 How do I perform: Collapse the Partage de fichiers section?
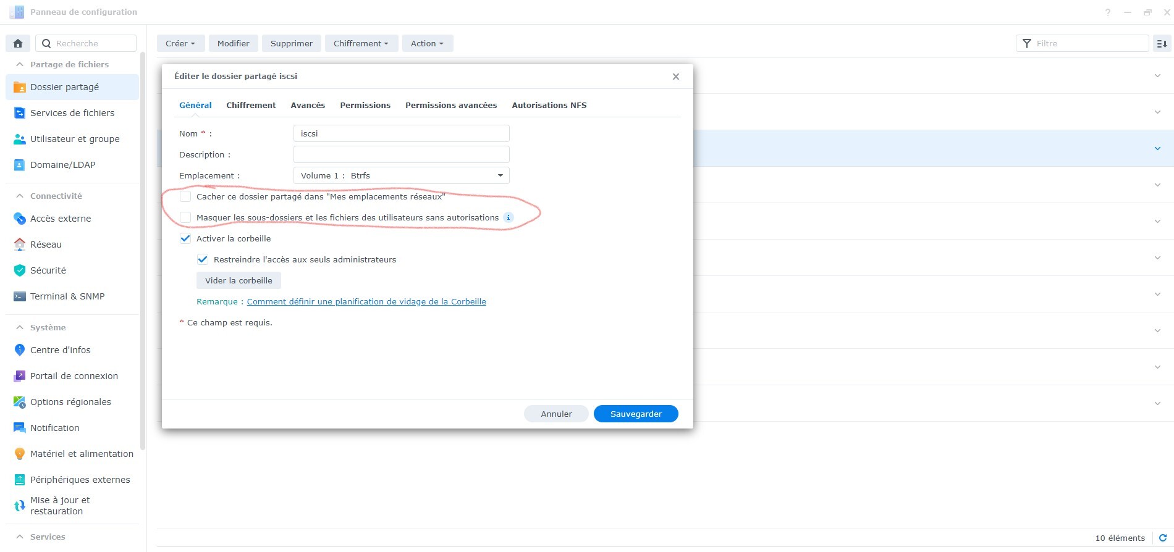[20, 64]
